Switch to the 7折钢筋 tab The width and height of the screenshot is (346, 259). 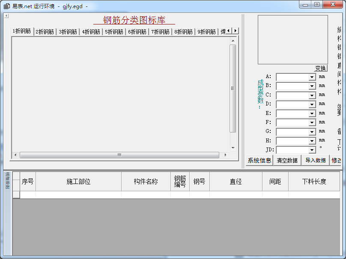[x=161, y=32]
